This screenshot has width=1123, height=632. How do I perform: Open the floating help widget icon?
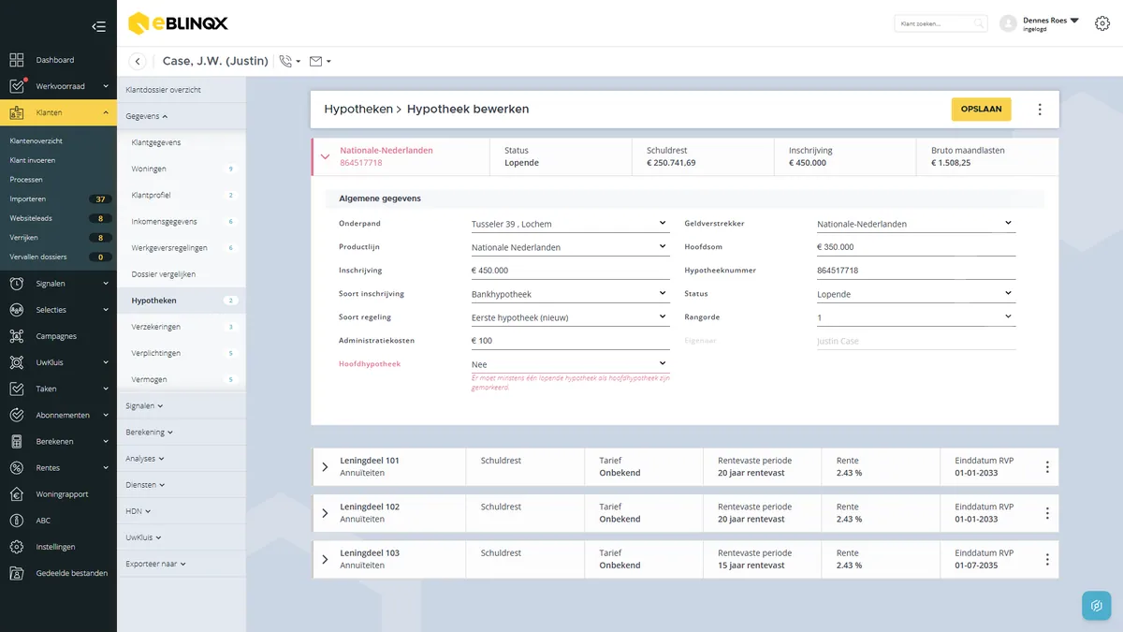[x=1097, y=606]
